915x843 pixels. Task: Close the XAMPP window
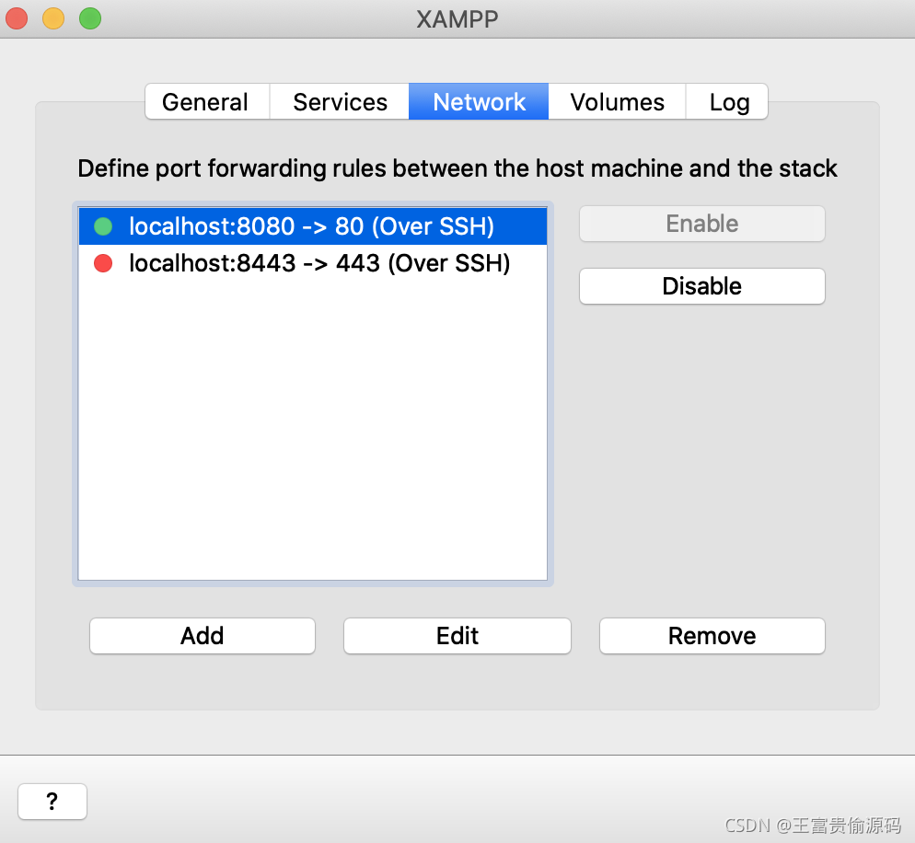[17, 18]
